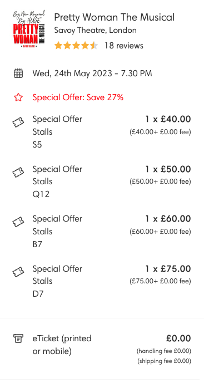Click the ticket icon for seat D7

coord(18,272)
